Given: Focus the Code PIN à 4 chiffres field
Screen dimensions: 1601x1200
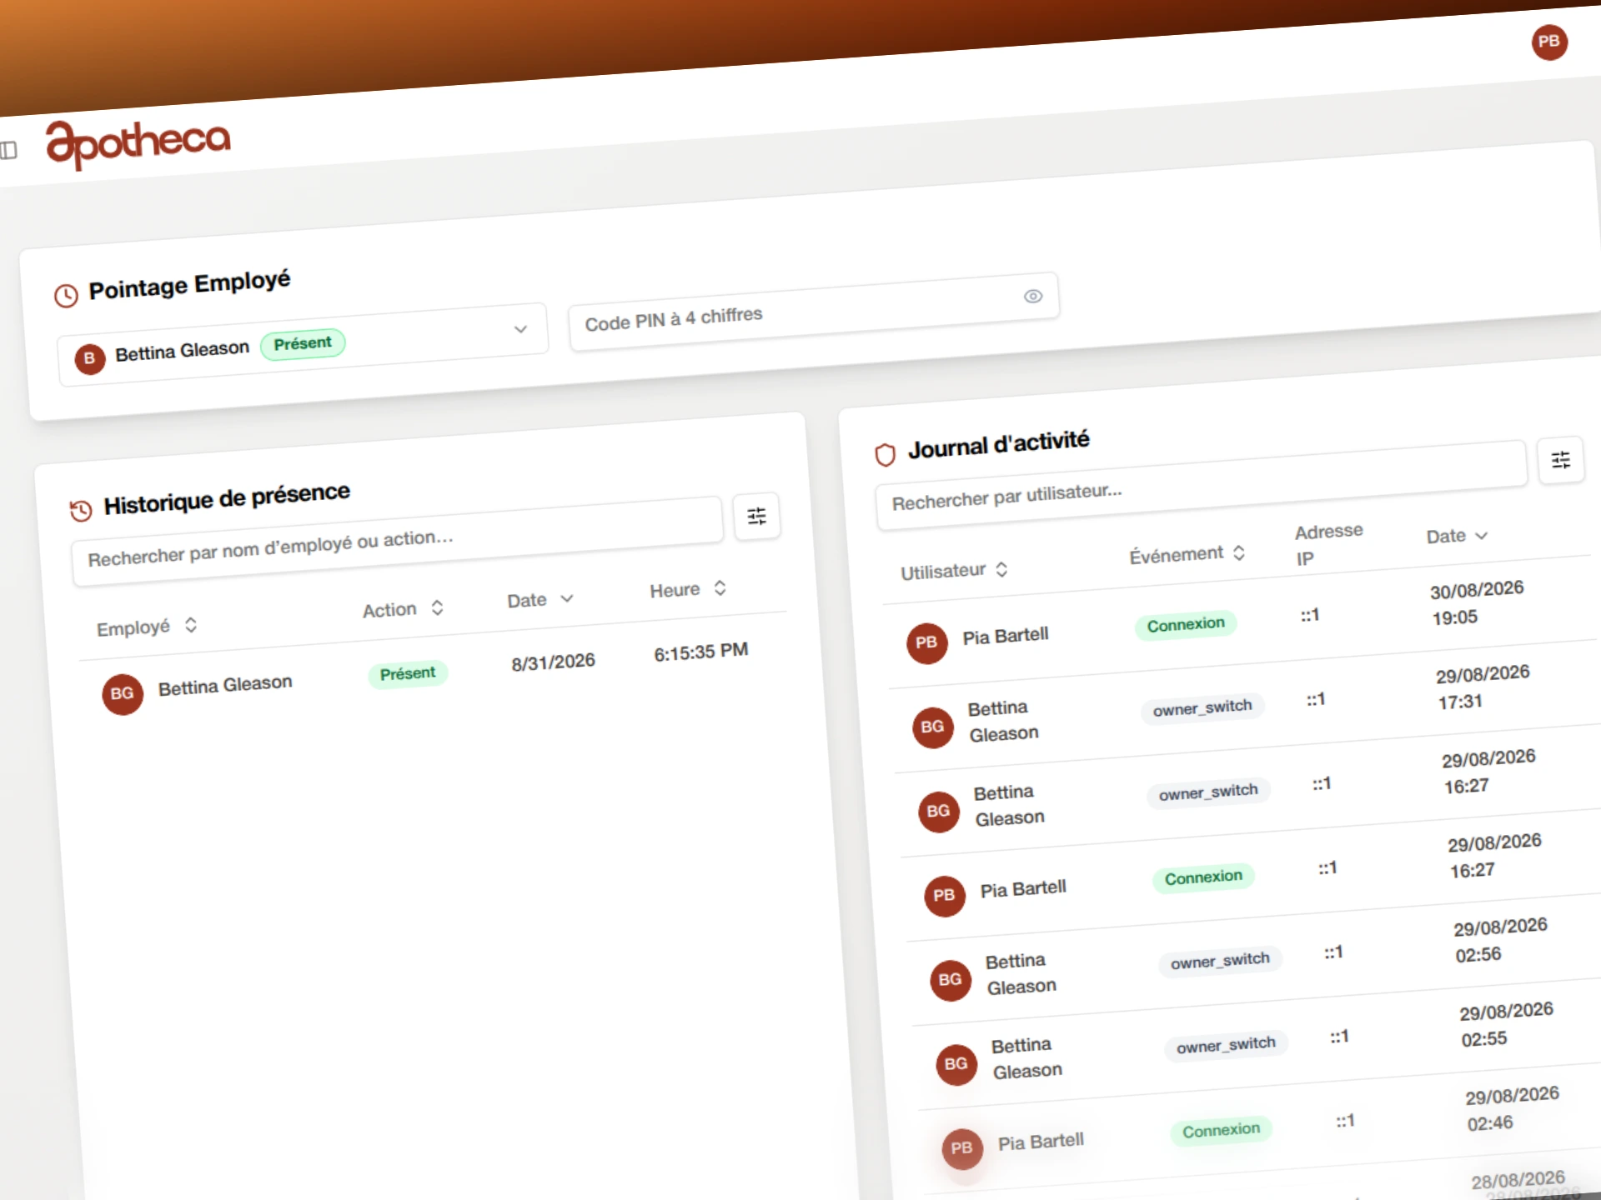Looking at the screenshot, I should (814, 312).
